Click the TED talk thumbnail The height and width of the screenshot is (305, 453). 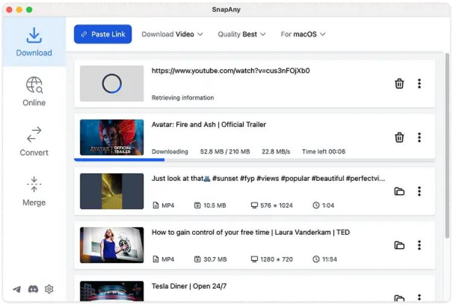(x=112, y=245)
